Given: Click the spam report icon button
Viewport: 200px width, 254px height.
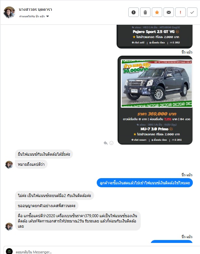Looking at the screenshot, I should pyautogui.click(x=133, y=12).
